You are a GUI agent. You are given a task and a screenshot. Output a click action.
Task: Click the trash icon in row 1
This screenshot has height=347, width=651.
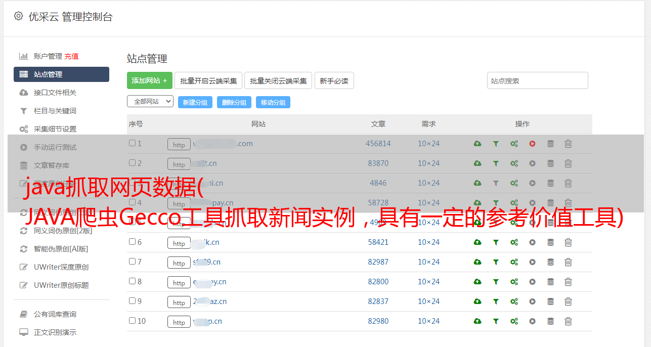pyautogui.click(x=568, y=144)
